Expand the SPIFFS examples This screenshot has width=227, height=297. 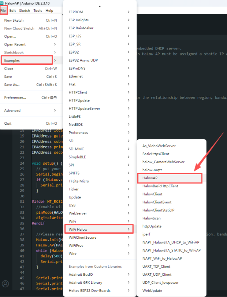pyautogui.click(x=100, y=173)
